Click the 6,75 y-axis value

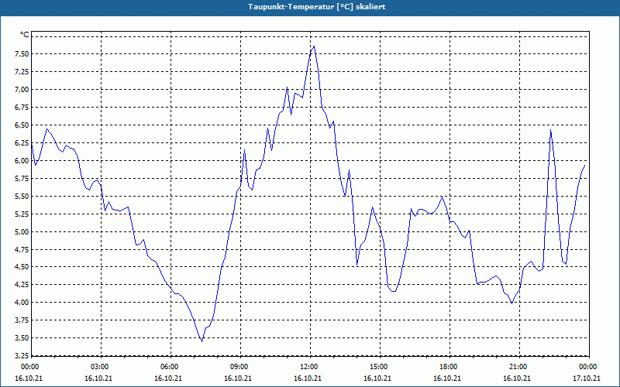point(22,108)
